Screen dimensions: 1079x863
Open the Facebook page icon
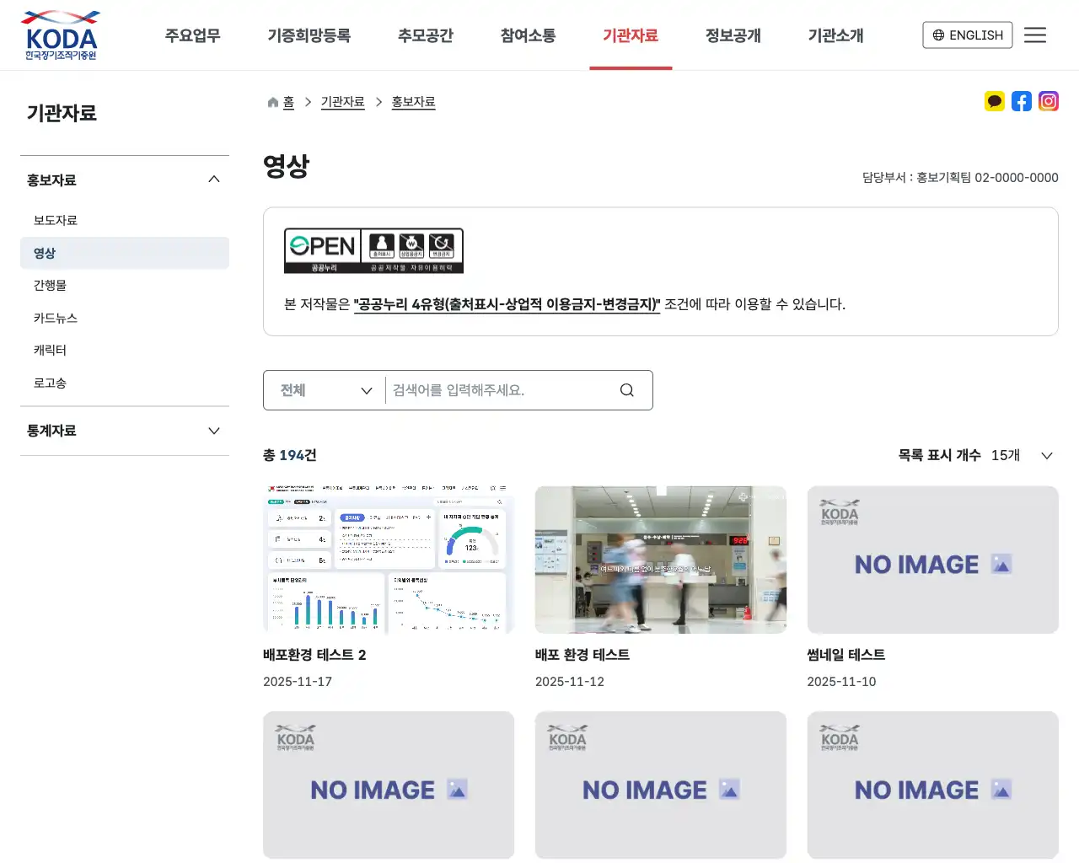coord(1022,101)
